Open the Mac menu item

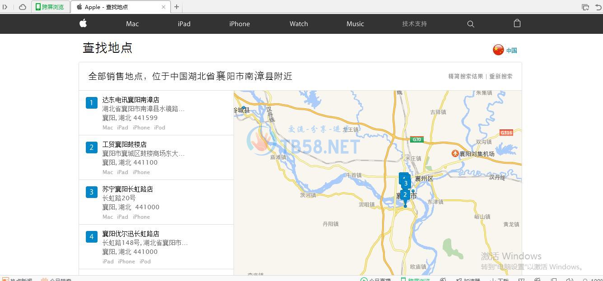click(132, 24)
